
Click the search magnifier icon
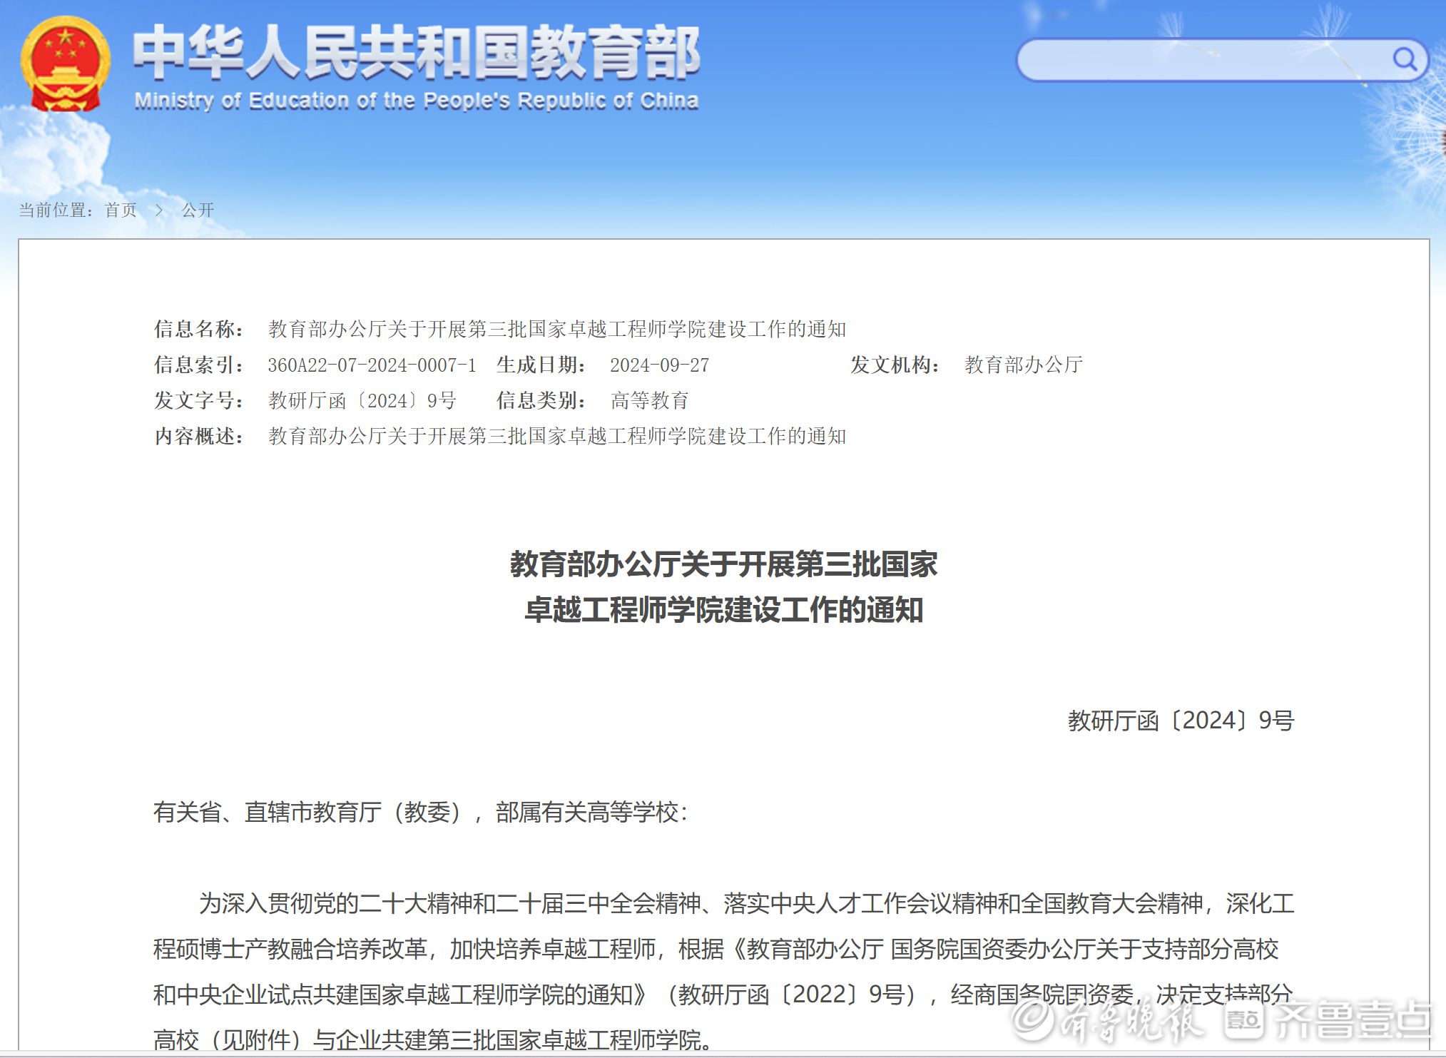click(x=1405, y=59)
